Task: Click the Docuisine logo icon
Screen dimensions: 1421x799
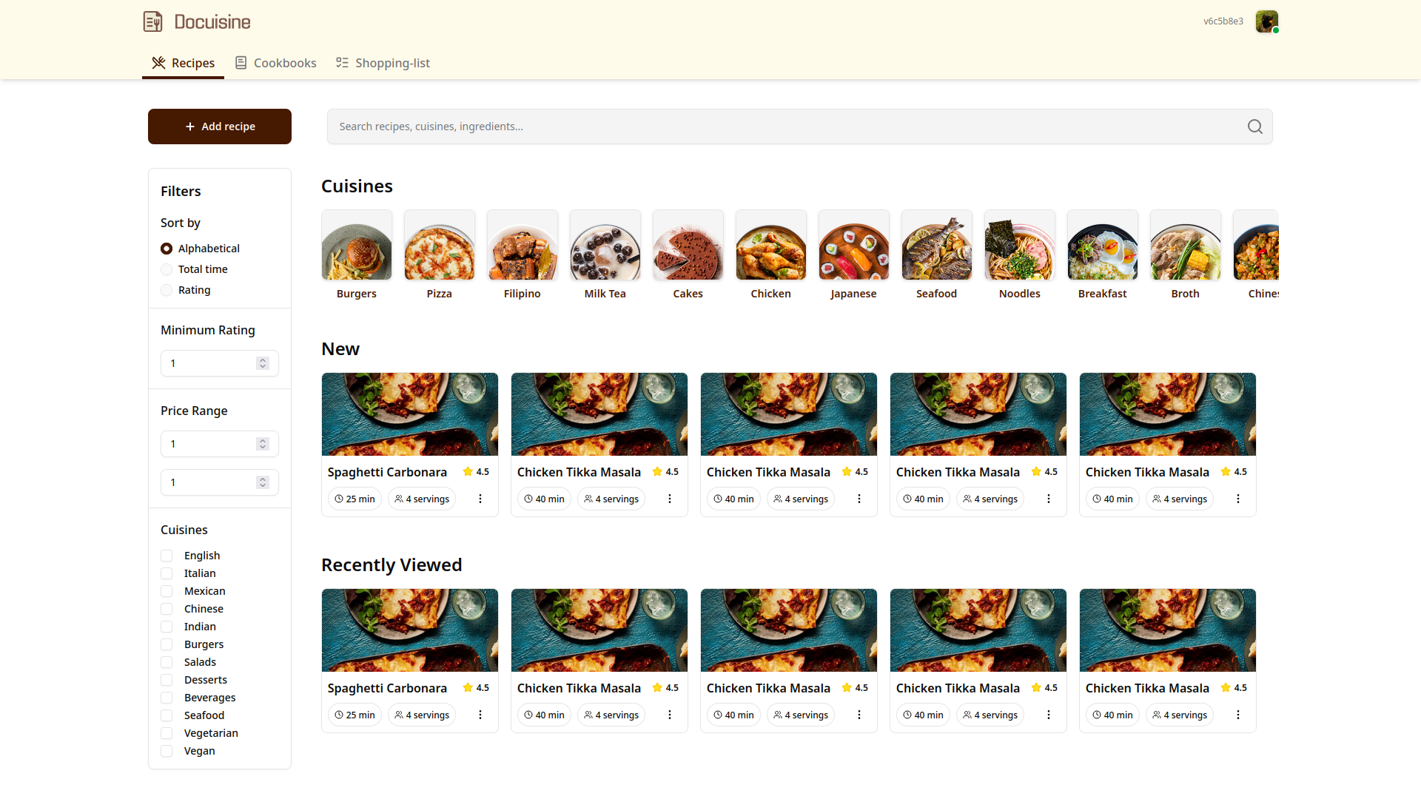Action: [x=153, y=21]
